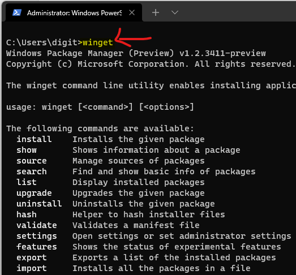Click 'Validates a manifest file' description
Image resolution: width=296 pixels, height=275 pixels.
pyautogui.click(x=136, y=225)
